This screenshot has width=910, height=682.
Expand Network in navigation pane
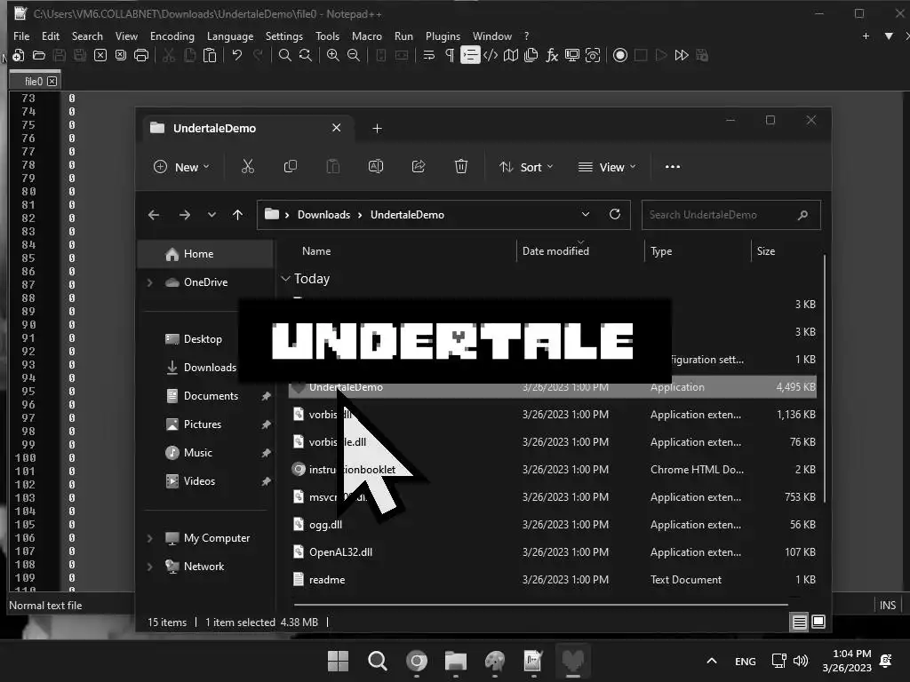pos(149,567)
